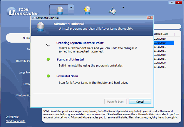Open the dropdown arrow beside Uninstall icon
The width and height of the screenshot is (184, 127).
point(71,8)
